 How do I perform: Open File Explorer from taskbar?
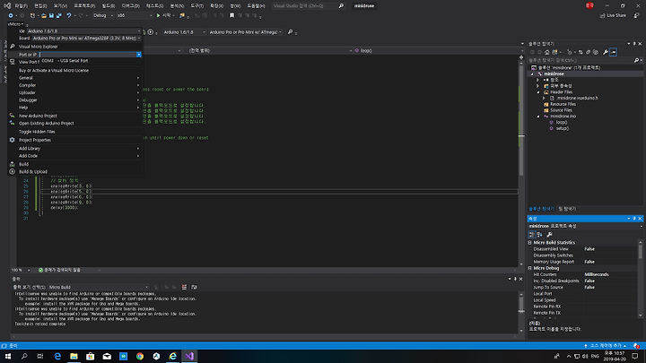(x=74, y=356)
